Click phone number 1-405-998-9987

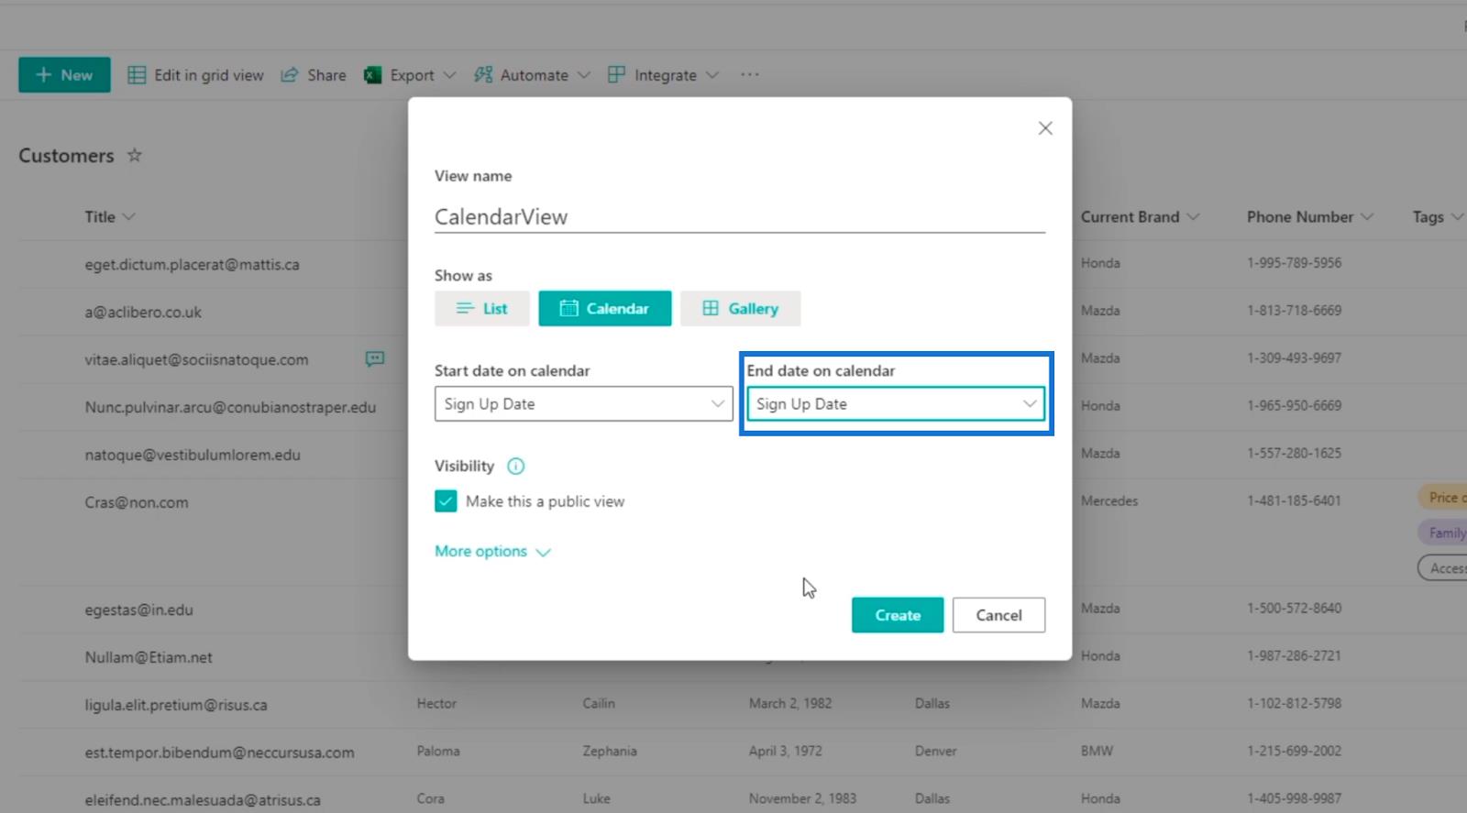[x=1294, y=798]
